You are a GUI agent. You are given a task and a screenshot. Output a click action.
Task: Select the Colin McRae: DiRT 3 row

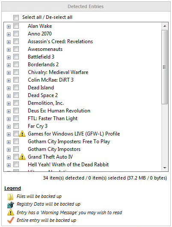click(50, 80)
